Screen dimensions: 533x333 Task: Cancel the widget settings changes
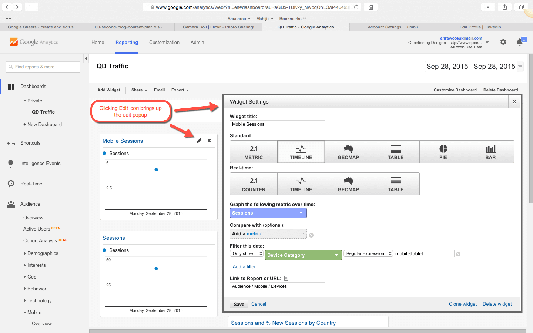tap(259, 304)
